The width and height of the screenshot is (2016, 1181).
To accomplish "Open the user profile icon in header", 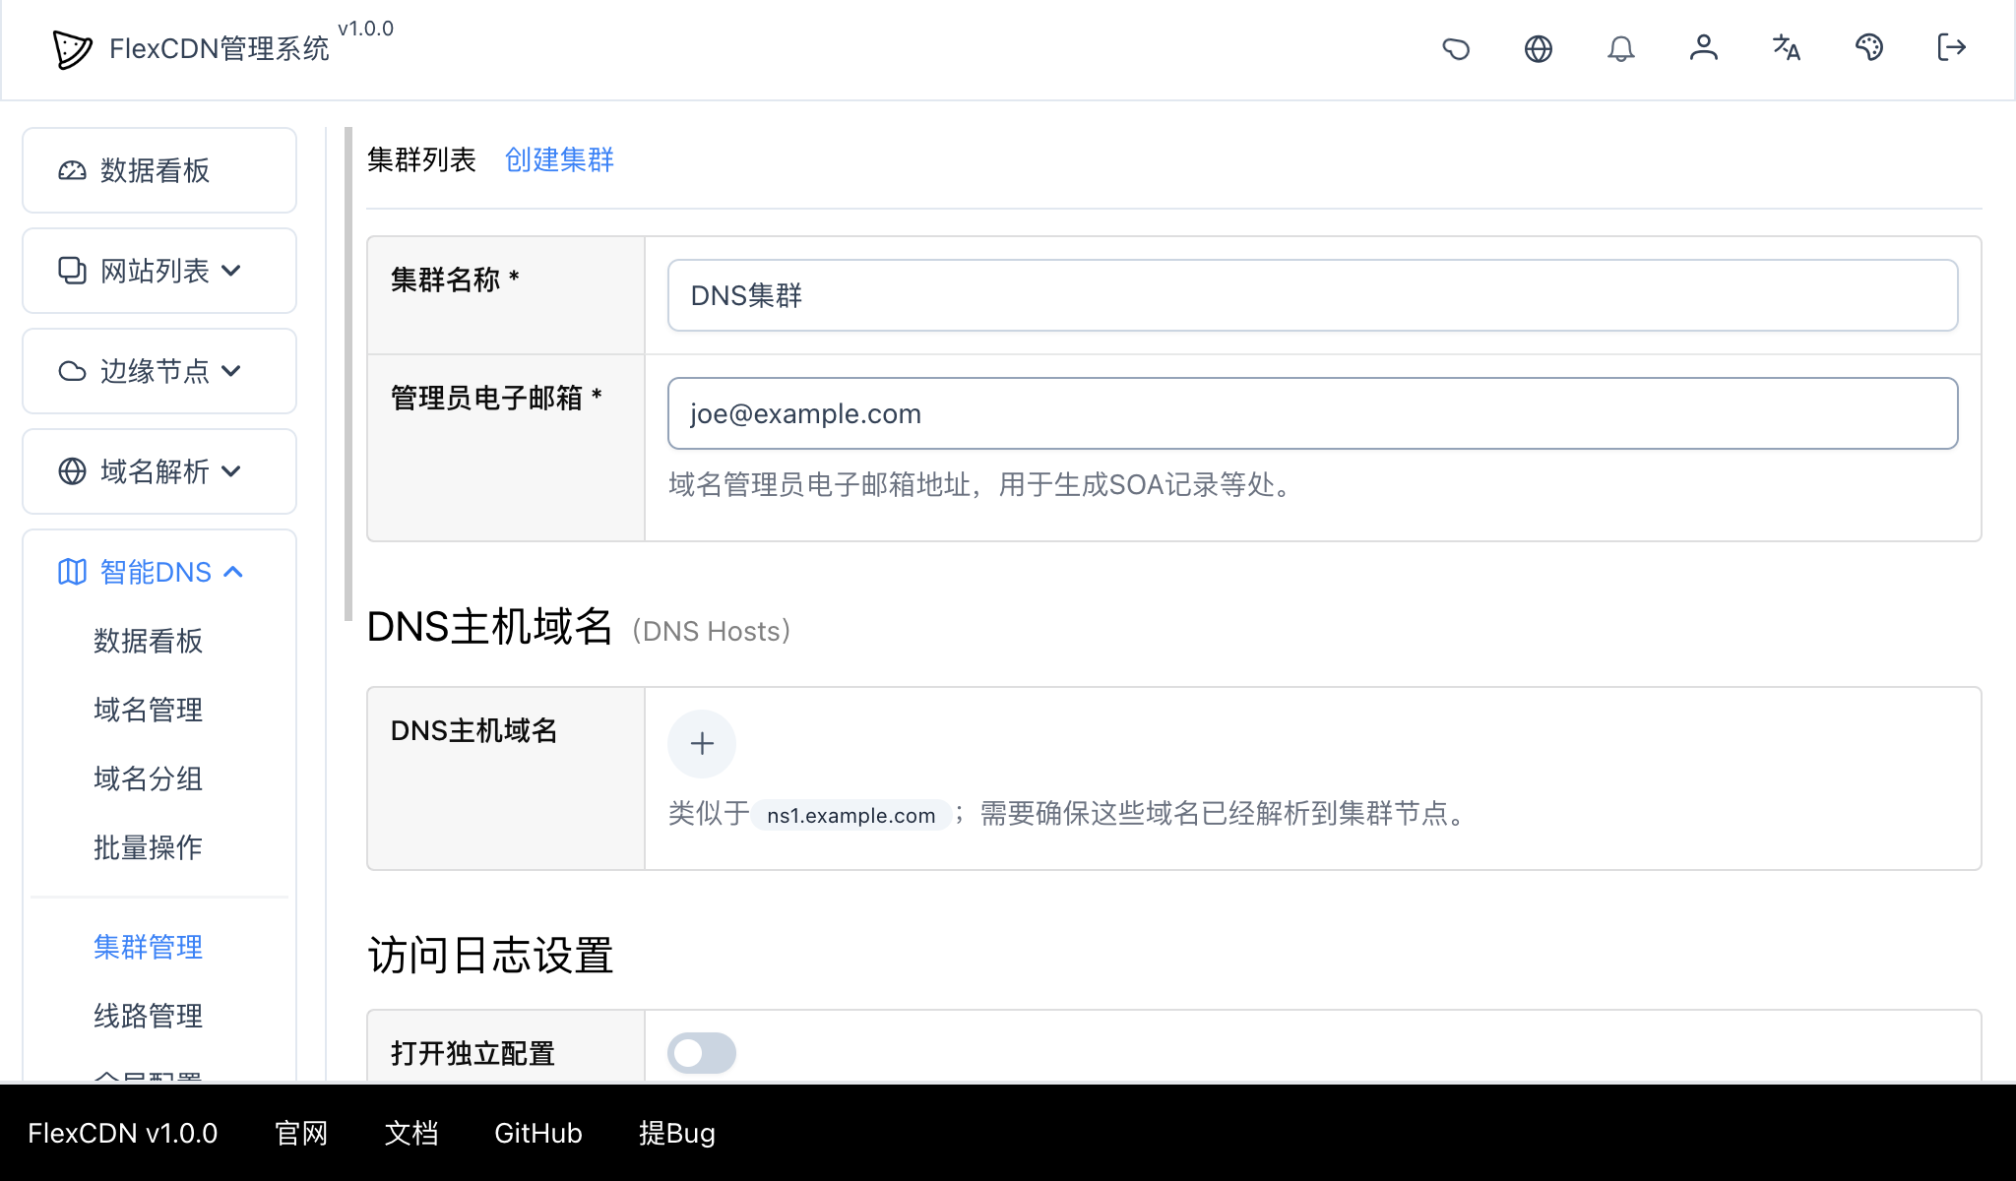I will tap(1704, 48).
